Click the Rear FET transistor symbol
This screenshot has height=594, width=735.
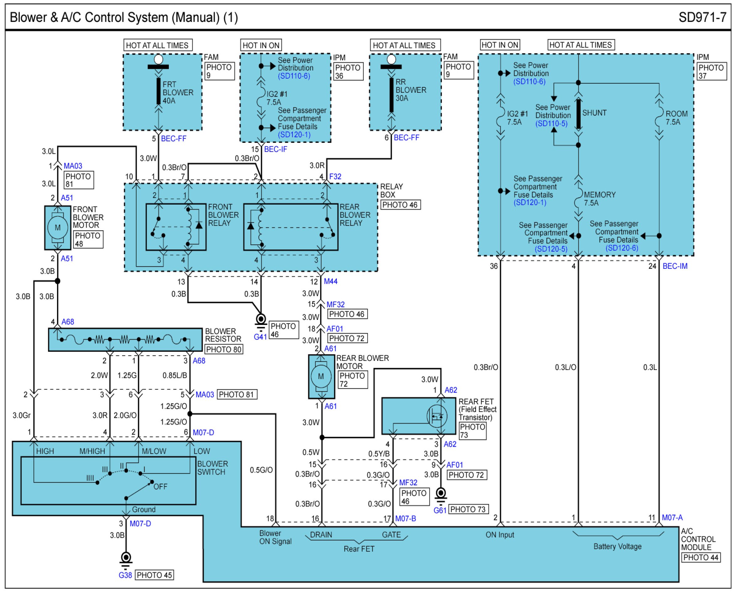(x=437, y=416)
